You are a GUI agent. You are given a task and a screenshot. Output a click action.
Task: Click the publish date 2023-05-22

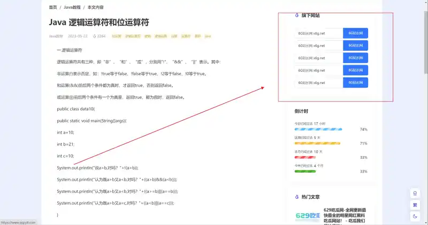pyautogui.click(x=78, y=36)
